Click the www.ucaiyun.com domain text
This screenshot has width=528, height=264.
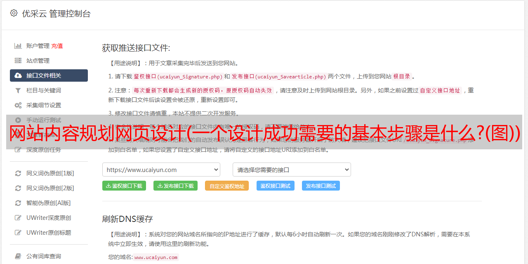click(x=156, y=257)
